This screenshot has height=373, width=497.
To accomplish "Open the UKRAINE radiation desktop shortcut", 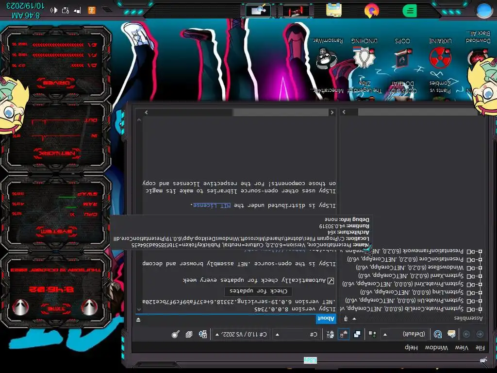I will [440, 53].
